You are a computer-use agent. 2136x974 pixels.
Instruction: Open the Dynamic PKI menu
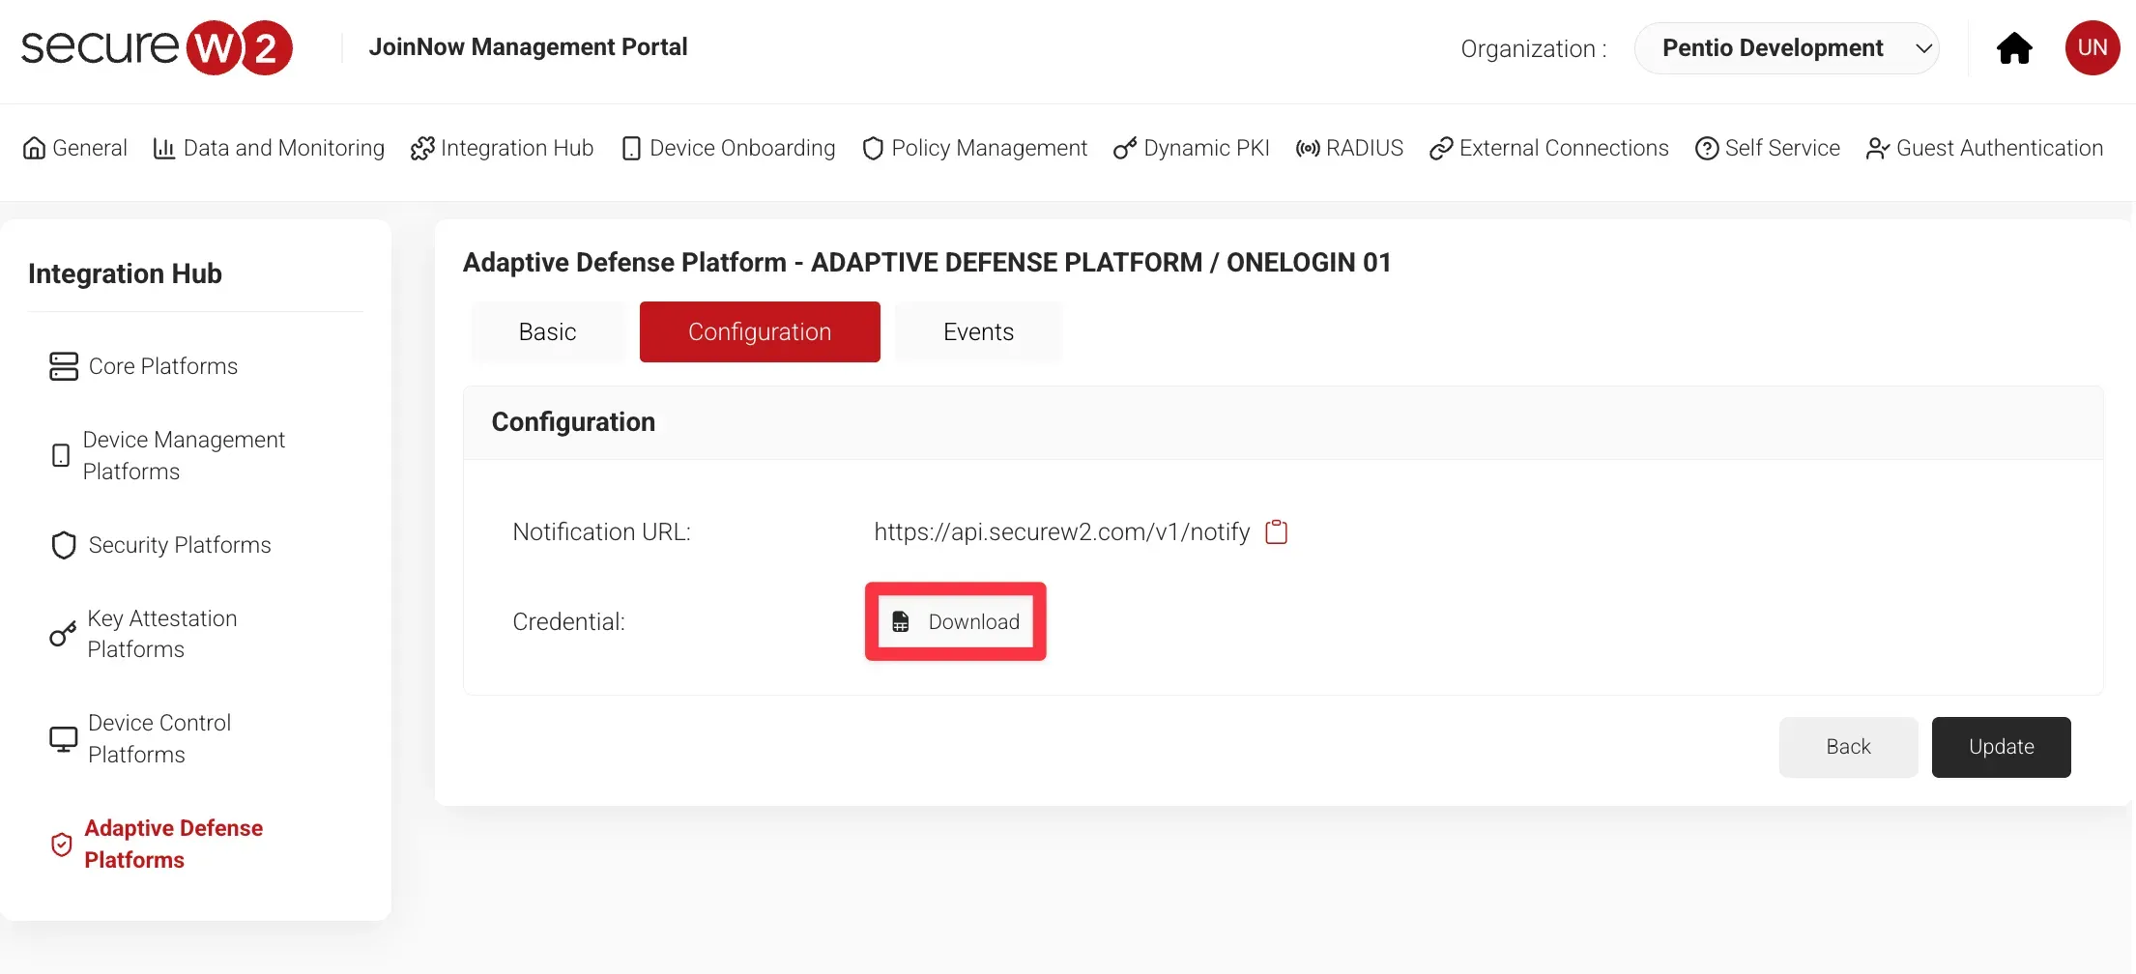pyautogui.click(x=1192, y=148)
